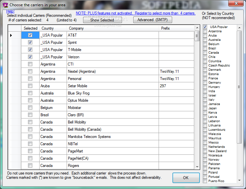
Task: Sort by the Selected column header
Action: [30, 28]
